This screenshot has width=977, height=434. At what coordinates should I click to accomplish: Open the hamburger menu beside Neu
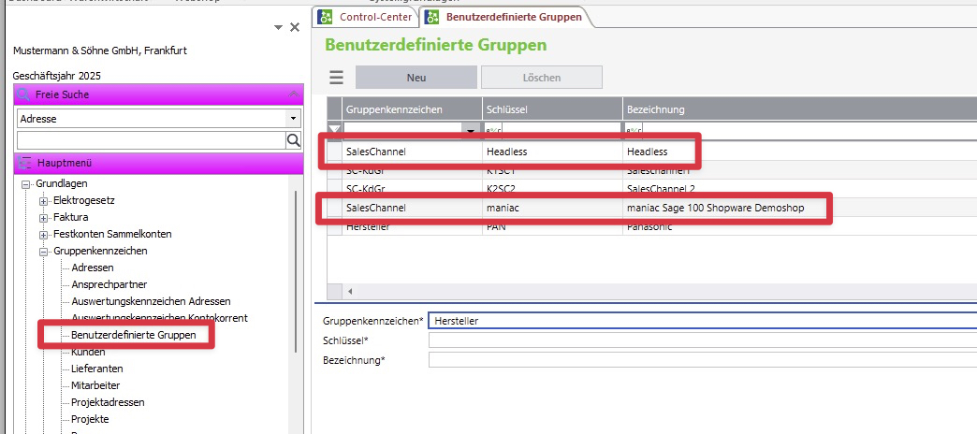pos(336,78)
